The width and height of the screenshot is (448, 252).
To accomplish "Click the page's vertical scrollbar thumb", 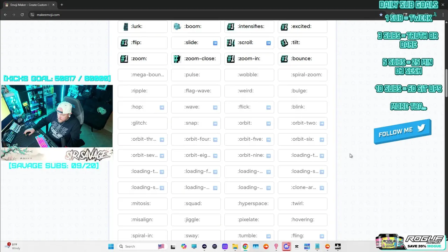I will pyautogui.click(x=446, y=83).
